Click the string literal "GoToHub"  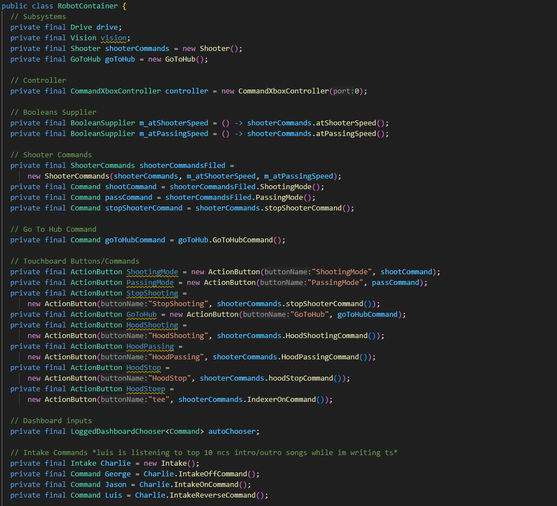pos(309,315)
